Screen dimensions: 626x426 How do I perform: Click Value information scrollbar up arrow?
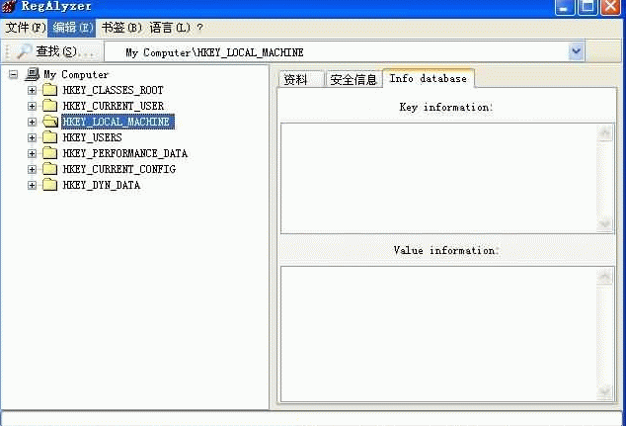605,276
